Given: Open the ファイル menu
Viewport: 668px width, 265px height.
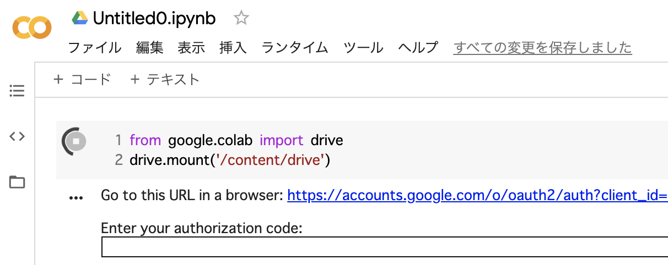Looking at the screenshot, I should point(94,48).
